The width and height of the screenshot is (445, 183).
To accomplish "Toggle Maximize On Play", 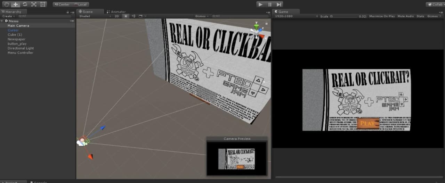I will (382, 16).
